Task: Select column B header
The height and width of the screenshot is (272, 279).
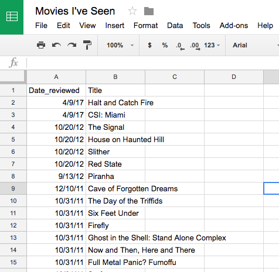Action: tap(115, 77)
